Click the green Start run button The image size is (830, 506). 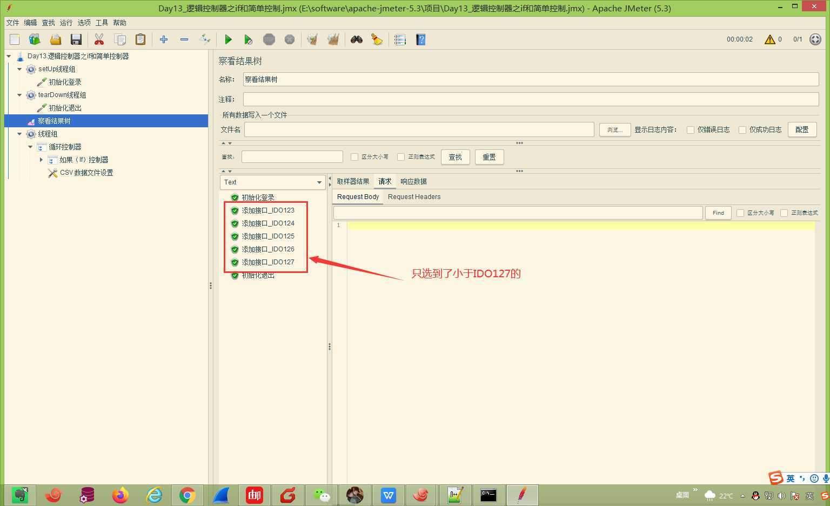tap(228, 39)
